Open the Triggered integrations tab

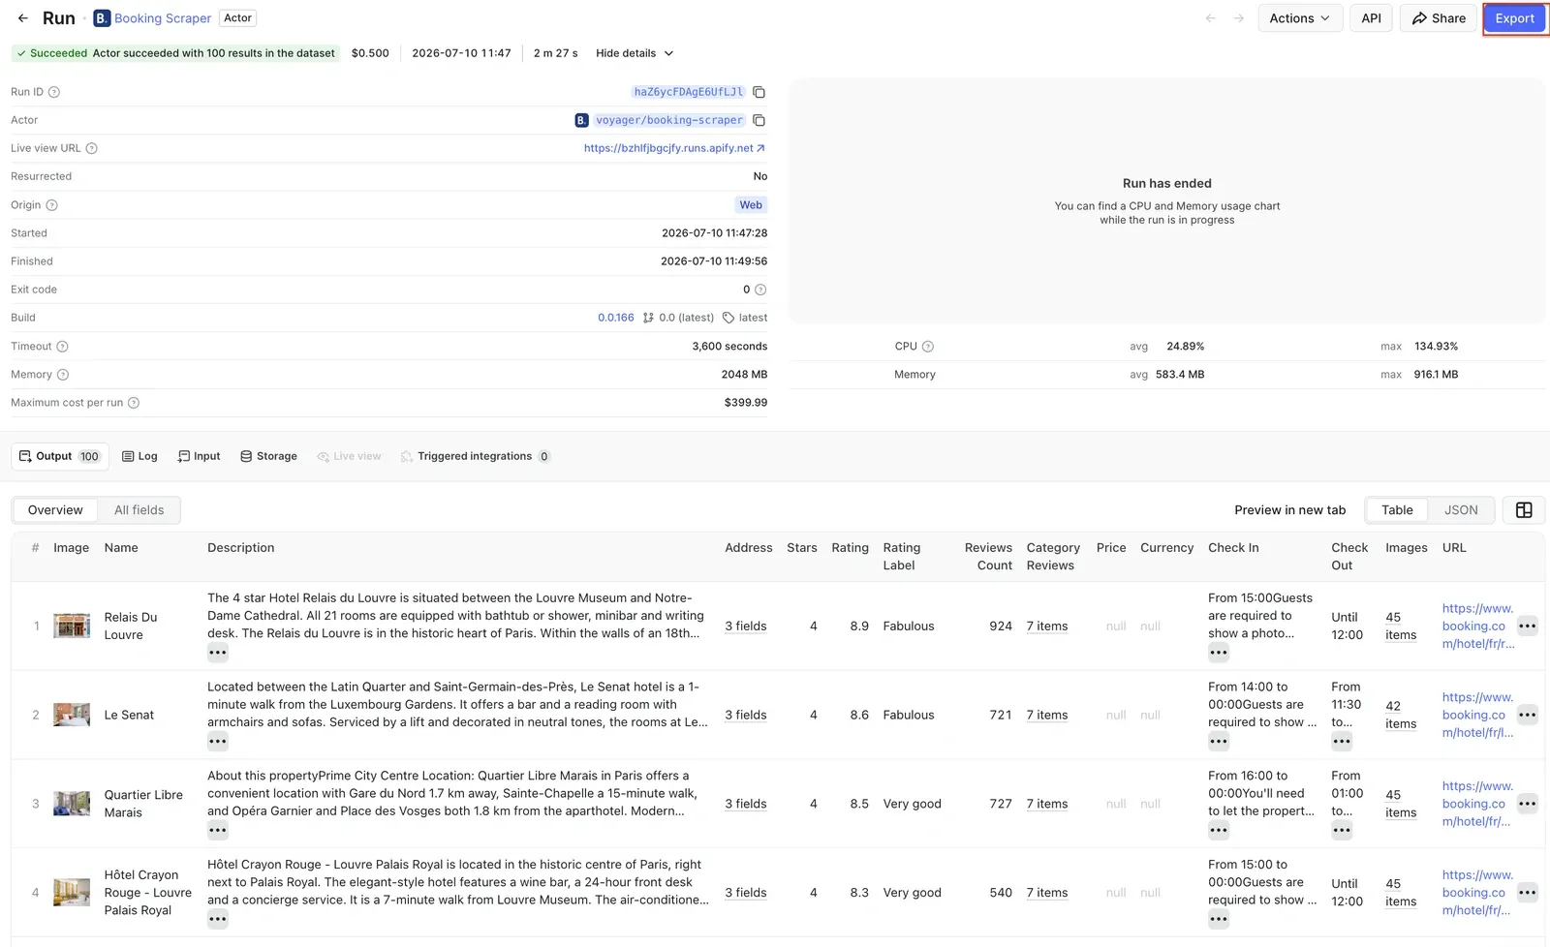(475, 456)
